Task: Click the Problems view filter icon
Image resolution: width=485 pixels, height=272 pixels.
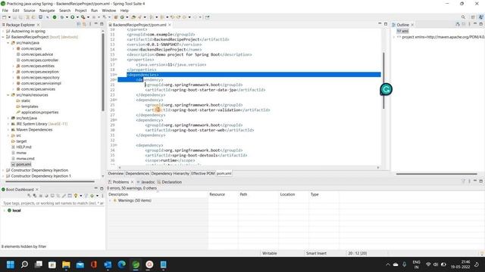Action: click(x=463, y=181)
